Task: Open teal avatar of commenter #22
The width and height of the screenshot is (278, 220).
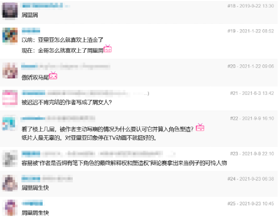Action: coord(10,123)
